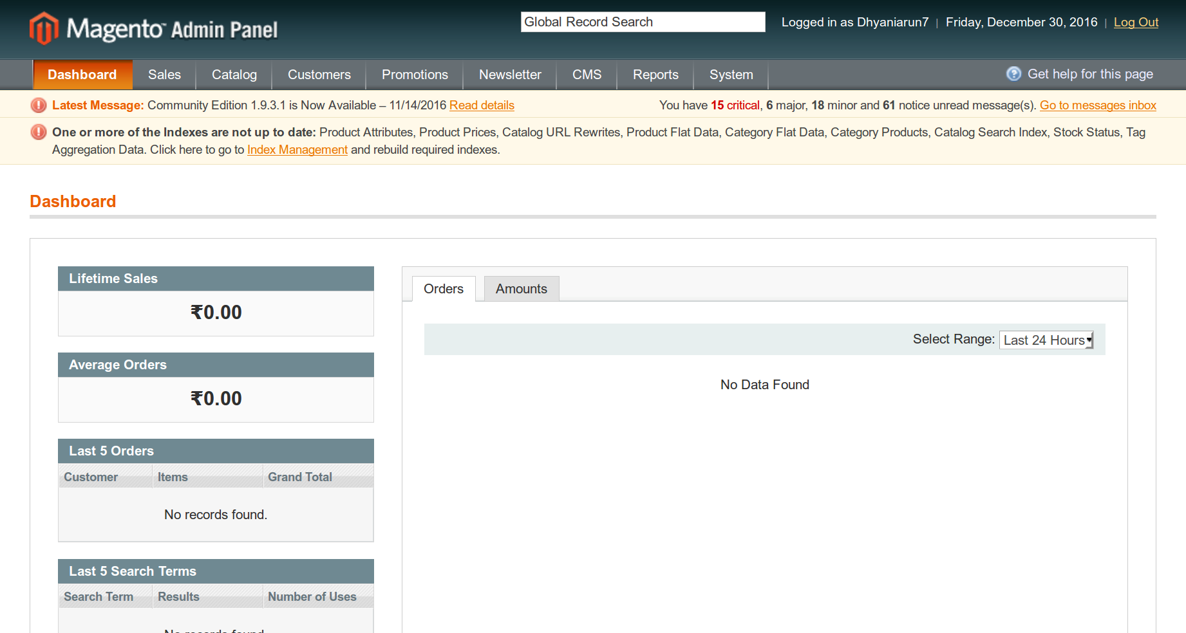Click the Search Term column header

106,596
